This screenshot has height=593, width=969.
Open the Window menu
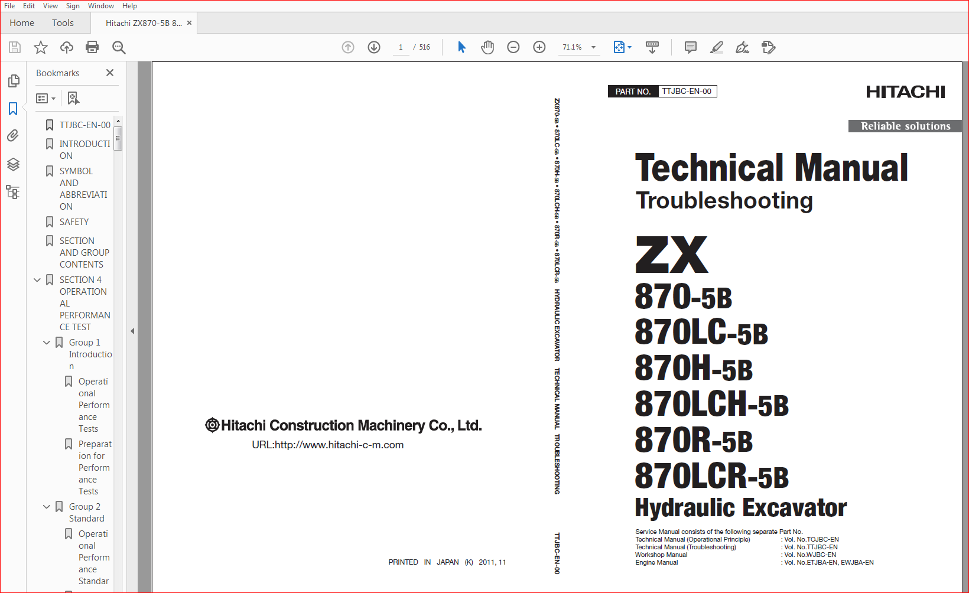pos(101,6)
